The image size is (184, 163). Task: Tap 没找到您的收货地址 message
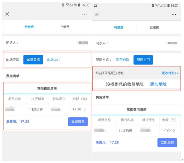(x=125, y=84)
